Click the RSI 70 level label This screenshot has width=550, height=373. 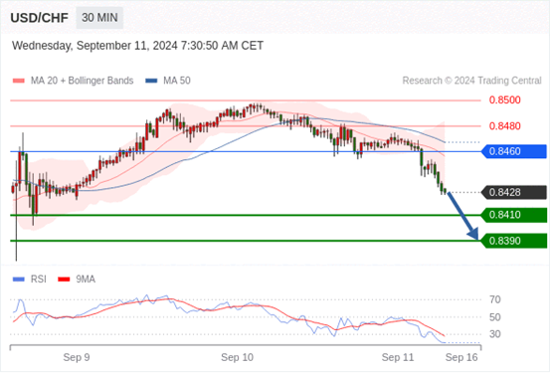click(x=495, y=299)
